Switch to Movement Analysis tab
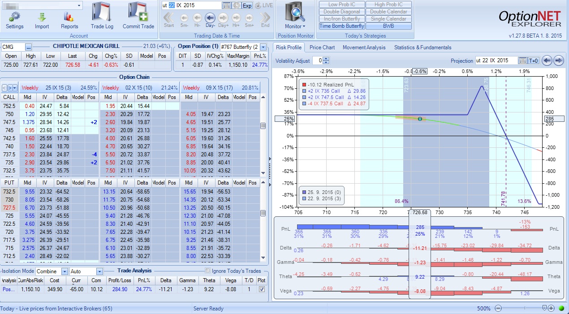 (364, 47)
